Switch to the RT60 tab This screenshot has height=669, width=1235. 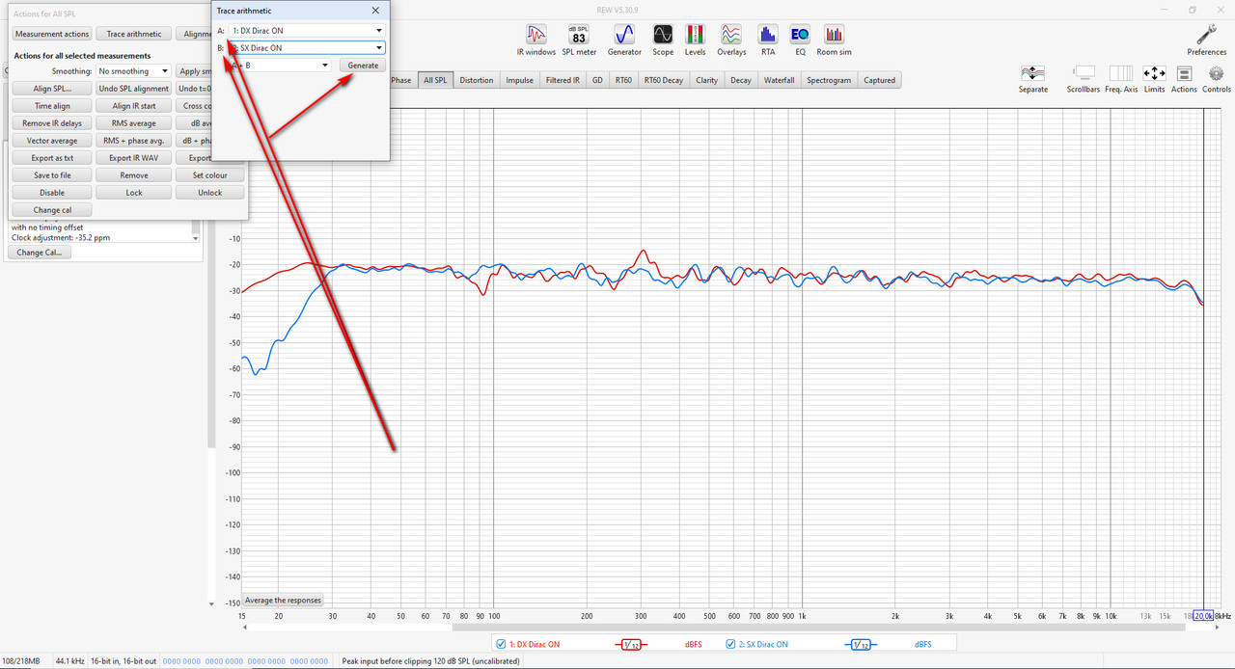click(x=624, y=80)
